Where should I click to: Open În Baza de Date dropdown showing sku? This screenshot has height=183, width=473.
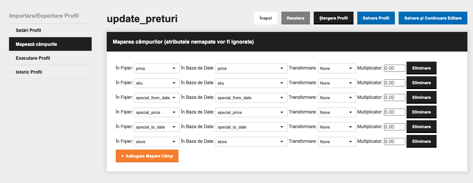pos(251,83)
